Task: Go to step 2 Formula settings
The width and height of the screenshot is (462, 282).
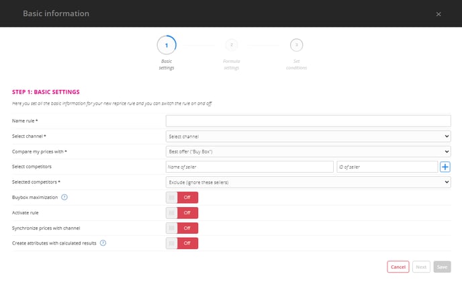Action: pyautogui.click(x=232, y=45)
